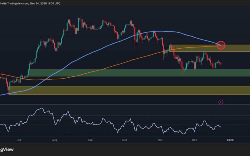Select the lower yellow zone rectangle
The image size is (250, 156).
pyautogui.click(x=125, y=90)
